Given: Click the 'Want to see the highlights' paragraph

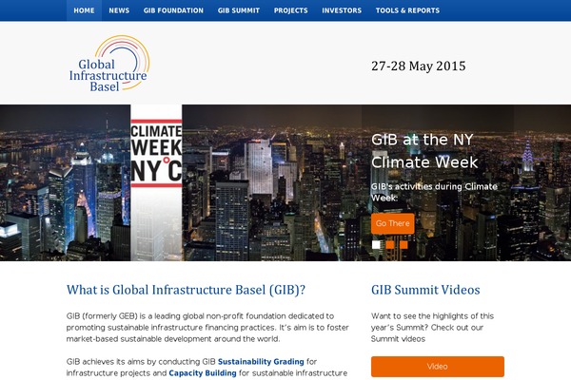Looking at the screenshot, I should point(432,327).
